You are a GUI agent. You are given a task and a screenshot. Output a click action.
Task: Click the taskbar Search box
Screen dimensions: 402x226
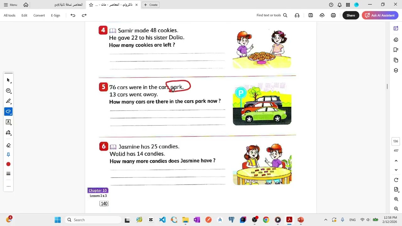click(93, 220)
